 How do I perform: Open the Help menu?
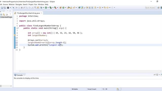point(47,5)
